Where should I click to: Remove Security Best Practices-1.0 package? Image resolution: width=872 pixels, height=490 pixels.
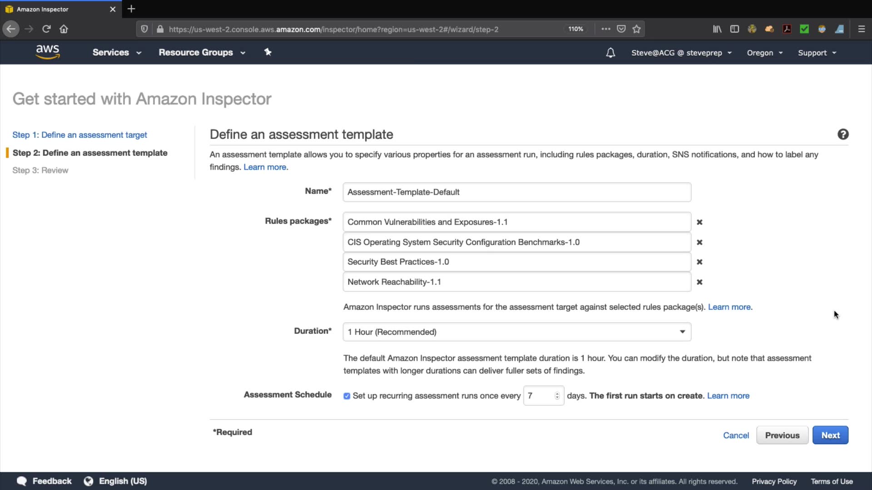[x=699, y=262]
